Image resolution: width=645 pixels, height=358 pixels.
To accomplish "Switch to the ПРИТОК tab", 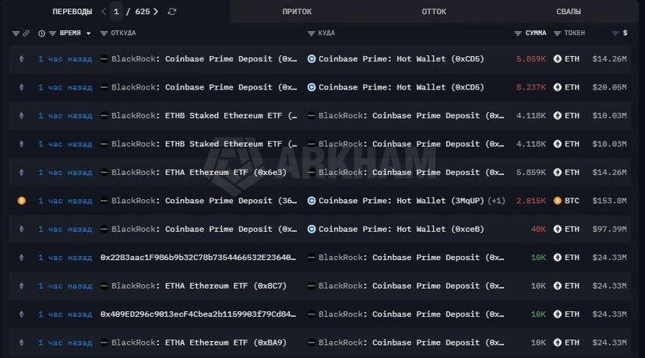I will click(x=297, y=12).
